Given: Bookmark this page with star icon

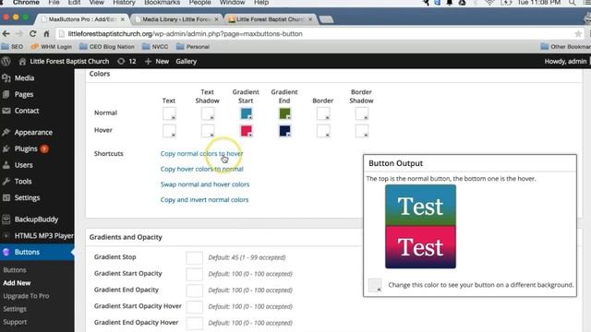Looking at the screenshot, I should [578, 34].
